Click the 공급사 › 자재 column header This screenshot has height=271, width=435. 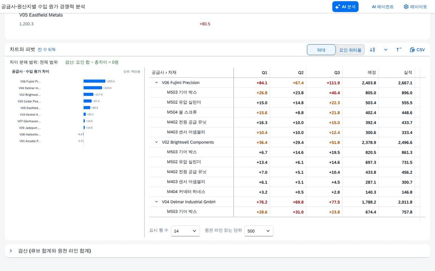pyautogui.click(x=191, y=73)
